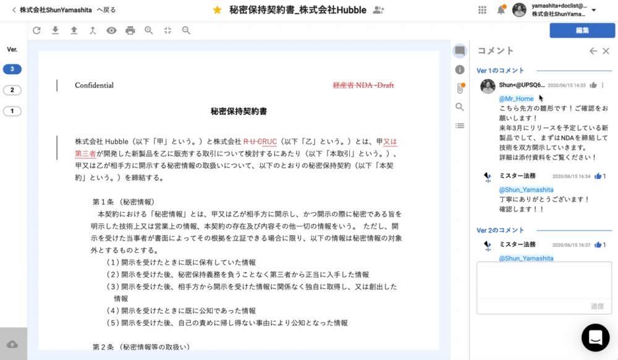The width and height of the screenshot is (618, 360).
Task: Zoom in with the plus magnifier icon
Action: [x=148, y=30]
